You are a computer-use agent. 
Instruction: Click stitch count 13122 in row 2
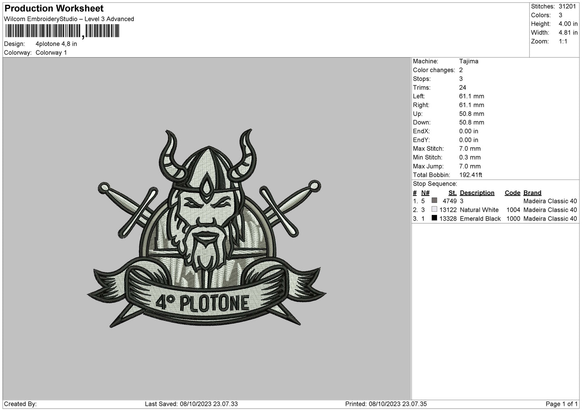(x=448, y=210)
